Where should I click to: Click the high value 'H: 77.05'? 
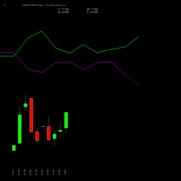92,9
